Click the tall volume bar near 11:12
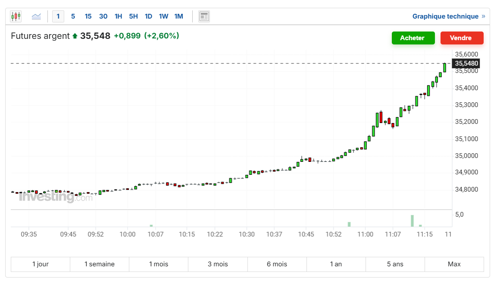The image size is (497, 281). (413, 221)
